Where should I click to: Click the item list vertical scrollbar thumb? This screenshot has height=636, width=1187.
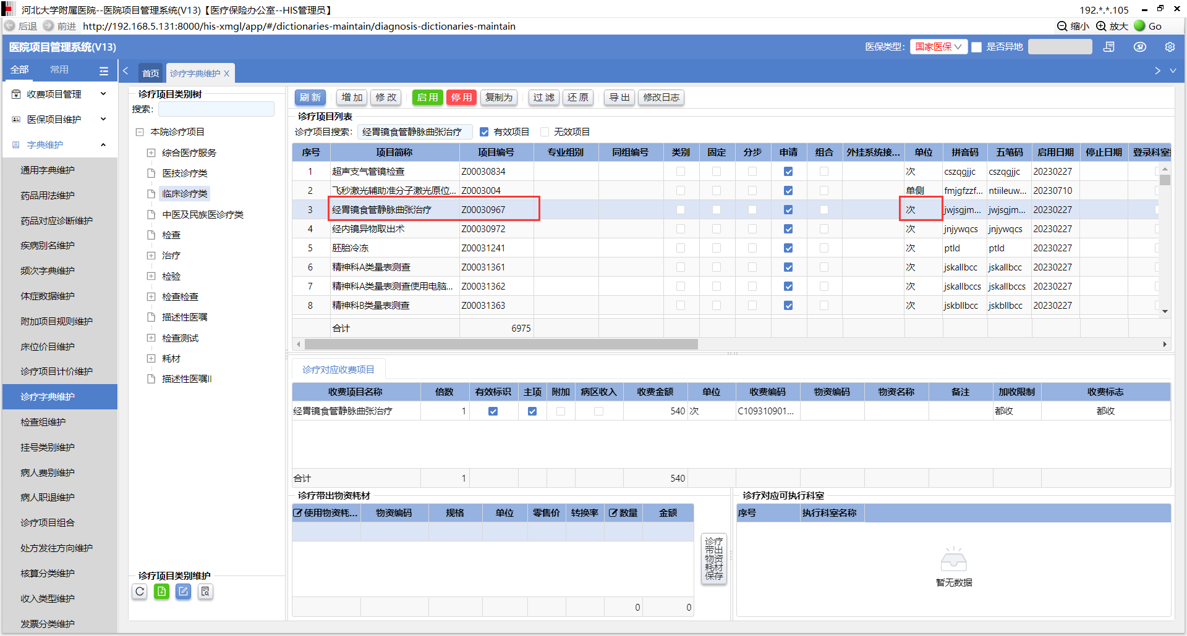[x=1165, y=180]
